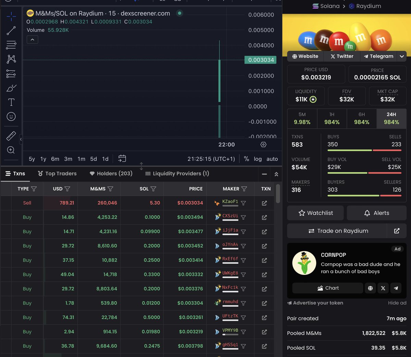This screenshot has height=357, width=411.
Task: Select the 5M stats period
Action: (x=302, y=118)
